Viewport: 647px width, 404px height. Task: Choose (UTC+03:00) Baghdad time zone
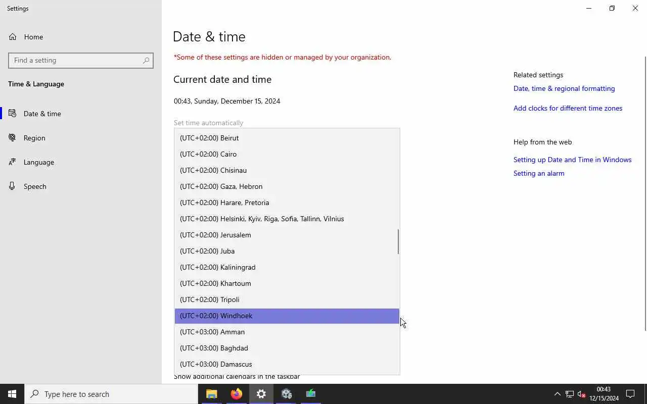287,348
